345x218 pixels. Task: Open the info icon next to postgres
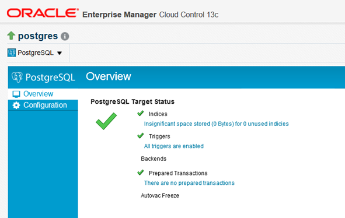click(65, 36)
